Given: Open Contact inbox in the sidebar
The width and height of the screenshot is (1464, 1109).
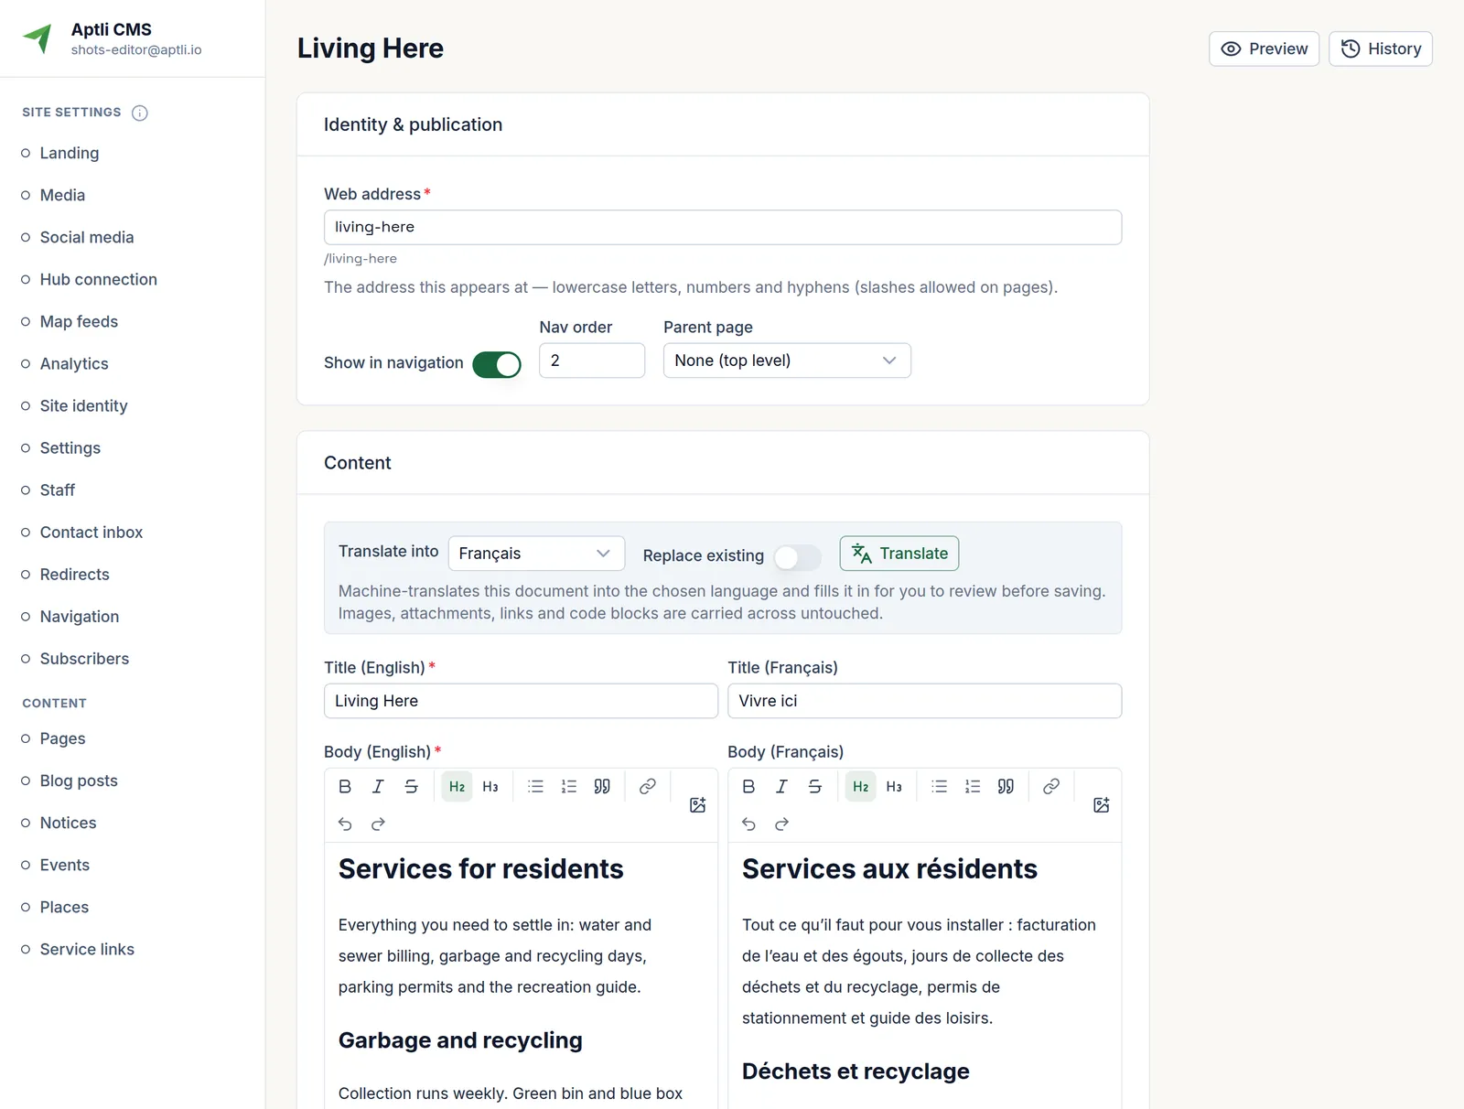Looking at the screenshot, I should pyautogui.click(x=91, y=532).
